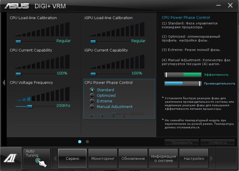The image size is (239, 171).
Task: Click the ASUS logo in title bar
Action: 17,6
